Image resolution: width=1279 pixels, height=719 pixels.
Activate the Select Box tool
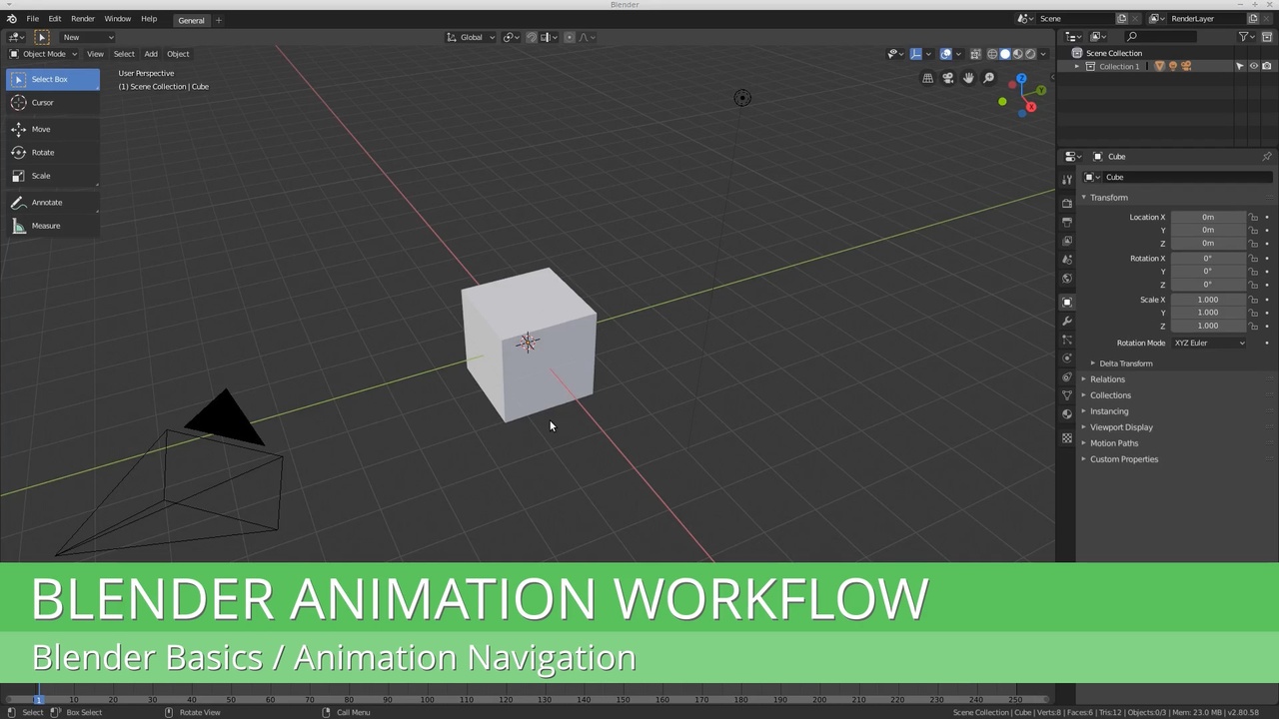click(x=52, y=79)
